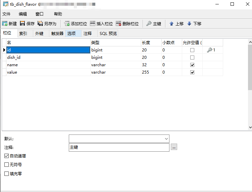This screenshot has height=192, width=252.
Task: Select the value field name cell
Action: coord(48,72)
